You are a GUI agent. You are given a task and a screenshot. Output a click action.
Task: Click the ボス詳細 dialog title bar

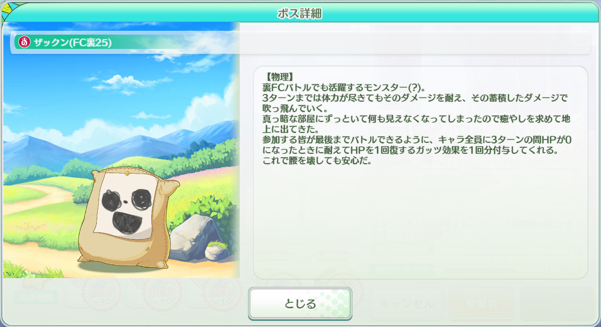[300, 13]
